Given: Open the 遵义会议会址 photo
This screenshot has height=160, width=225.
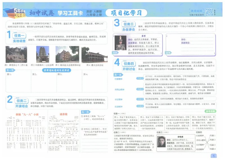Looking at the screenshot, I should pyautogui.click(x=94, y=55).
